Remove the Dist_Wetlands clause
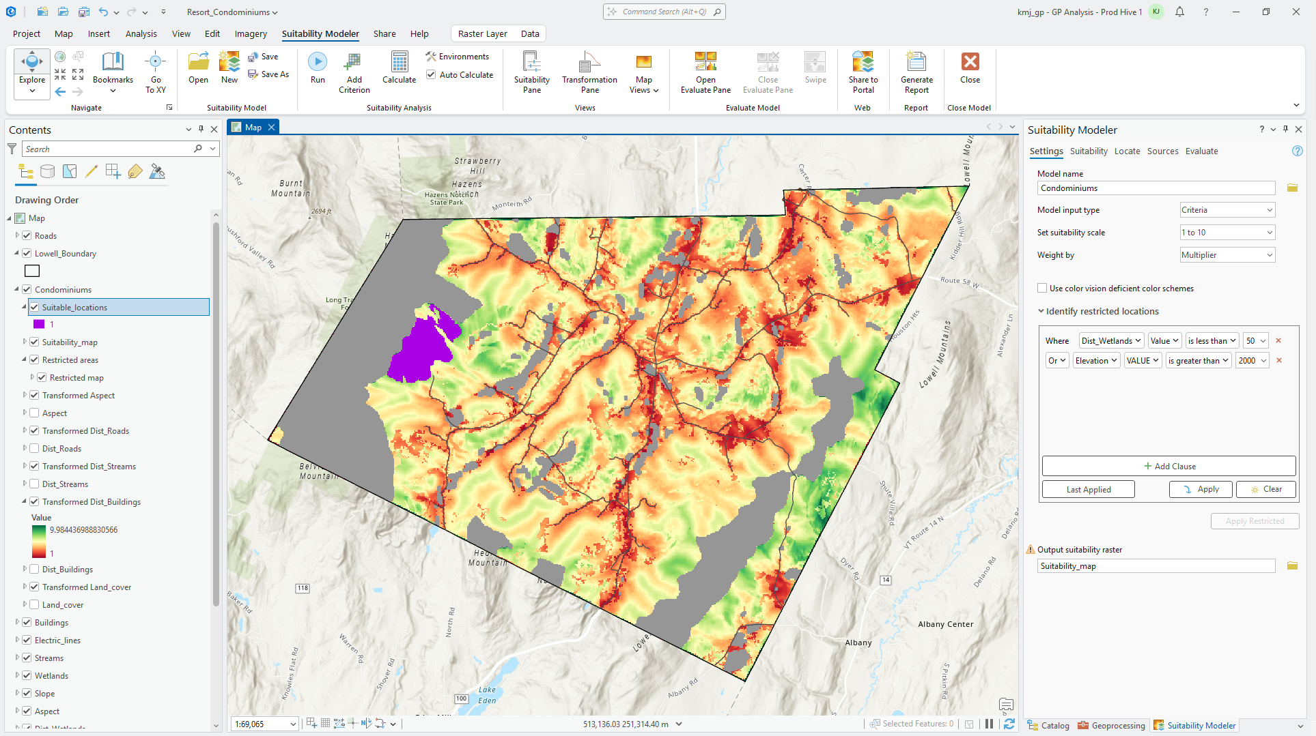 1278,341
